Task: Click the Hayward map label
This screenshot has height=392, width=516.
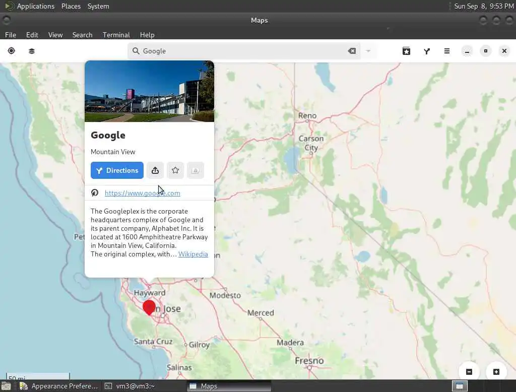Action: tap(150, 293)
